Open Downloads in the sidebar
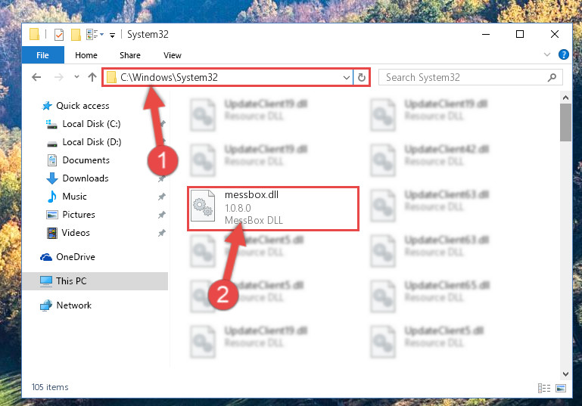 point(86,178)
